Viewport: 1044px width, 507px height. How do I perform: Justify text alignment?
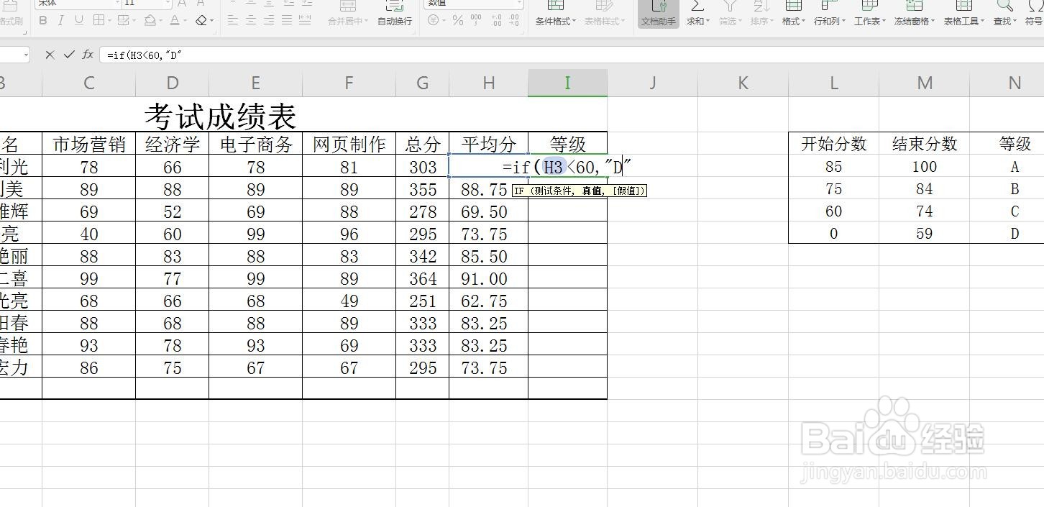coord(287,21)
